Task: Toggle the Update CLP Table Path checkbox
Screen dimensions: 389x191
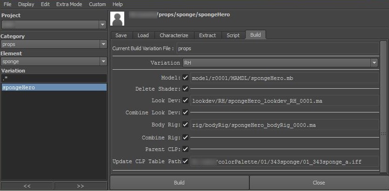Action: click(185, 161)
